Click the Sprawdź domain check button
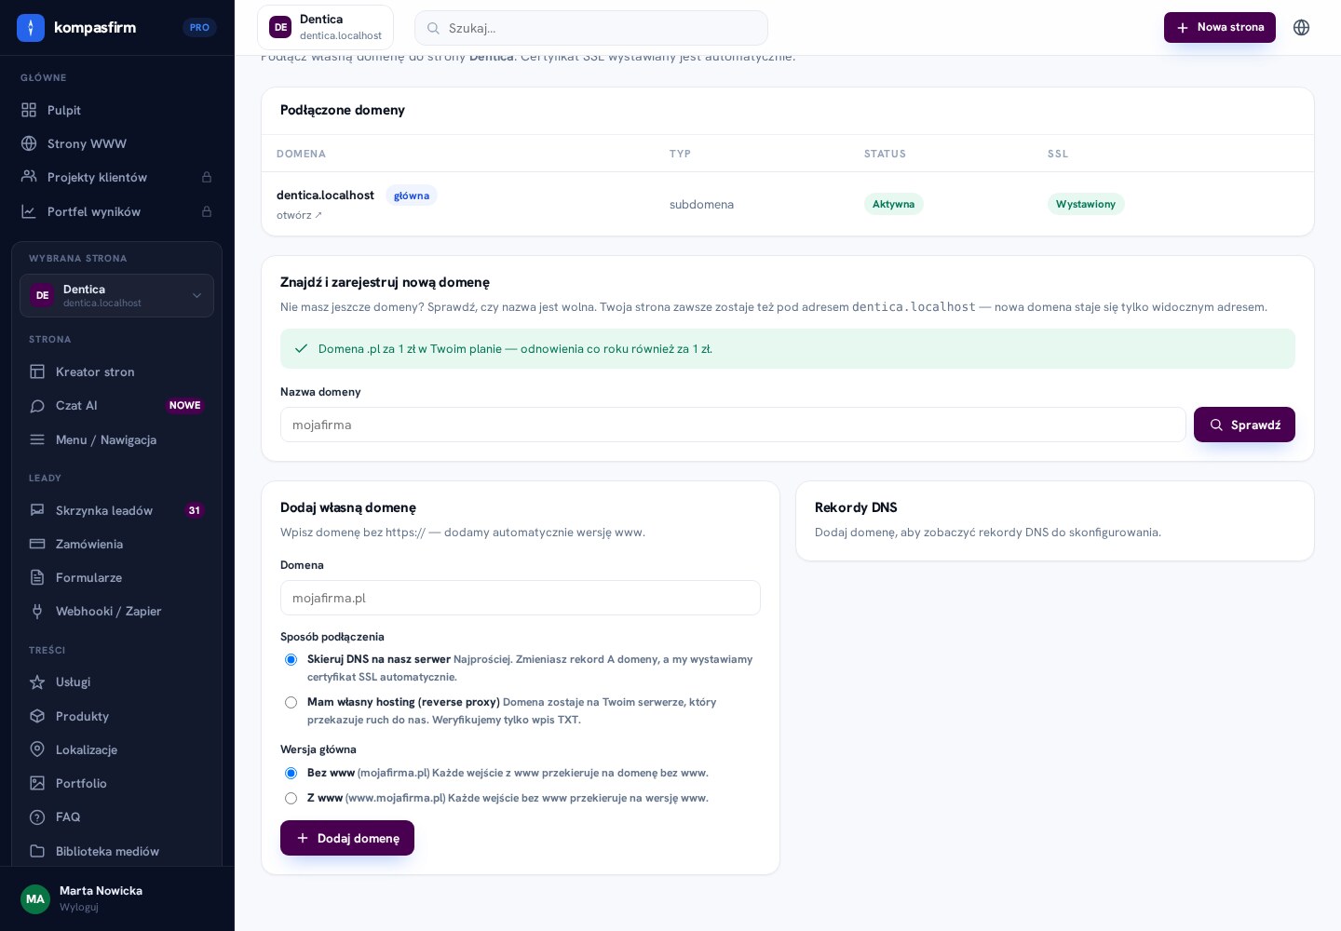 point(1244,425)
